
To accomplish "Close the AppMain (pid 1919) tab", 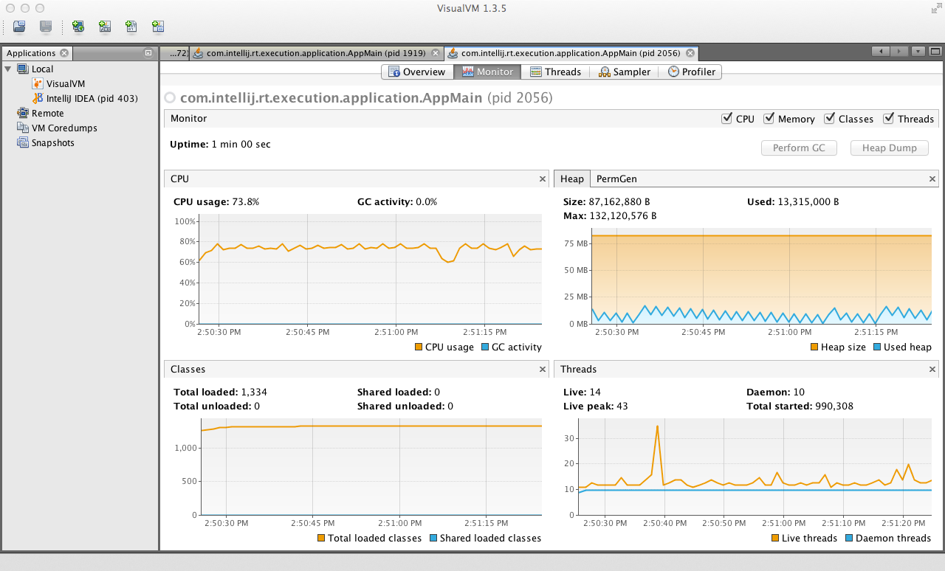I will pyautogui.click(x=435, y=53).
